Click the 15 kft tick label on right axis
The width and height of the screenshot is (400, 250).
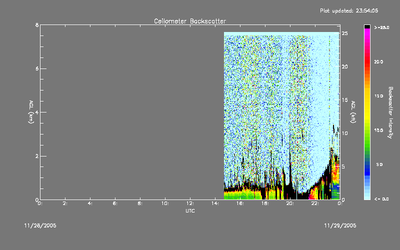(344, 99)
